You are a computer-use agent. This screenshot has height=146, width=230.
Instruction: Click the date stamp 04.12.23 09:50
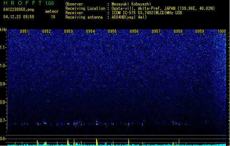pyautogui.click(x=19, y=17)
